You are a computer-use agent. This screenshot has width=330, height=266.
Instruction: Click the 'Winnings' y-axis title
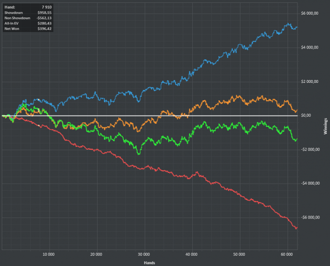pos(325,126)
